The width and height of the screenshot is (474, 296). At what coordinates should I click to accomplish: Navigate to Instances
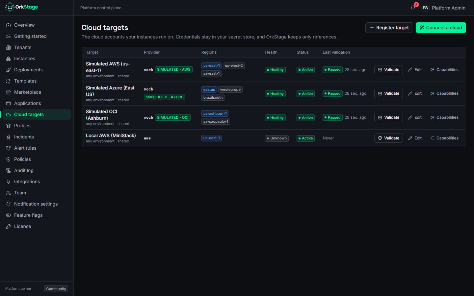[37, 59]
